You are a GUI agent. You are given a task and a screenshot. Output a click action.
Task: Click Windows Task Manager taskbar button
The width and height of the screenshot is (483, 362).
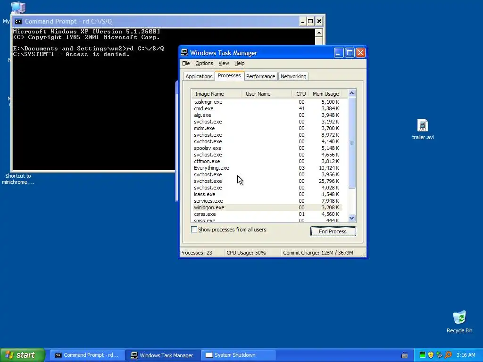[x=163, y=355]
